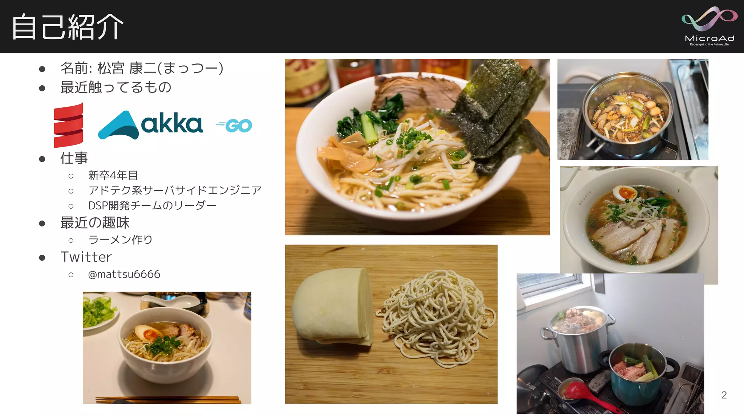The height and width of the screenshot is (418, 744).
Task: Select the simmering pot with vegetables photo
Action: pos(633,109)
